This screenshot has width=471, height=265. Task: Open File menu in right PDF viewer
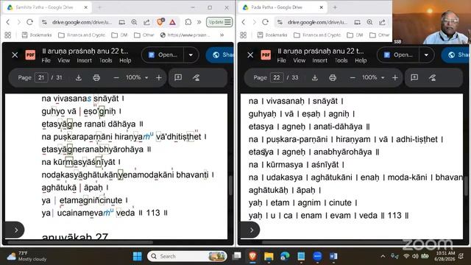pyautogui.click(x=281, y=60)
